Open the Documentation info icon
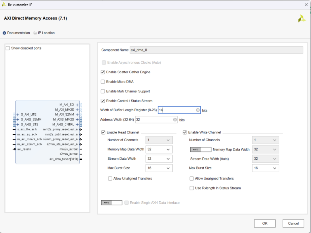The width and height of the screenshot is (311, 233). 4,33
